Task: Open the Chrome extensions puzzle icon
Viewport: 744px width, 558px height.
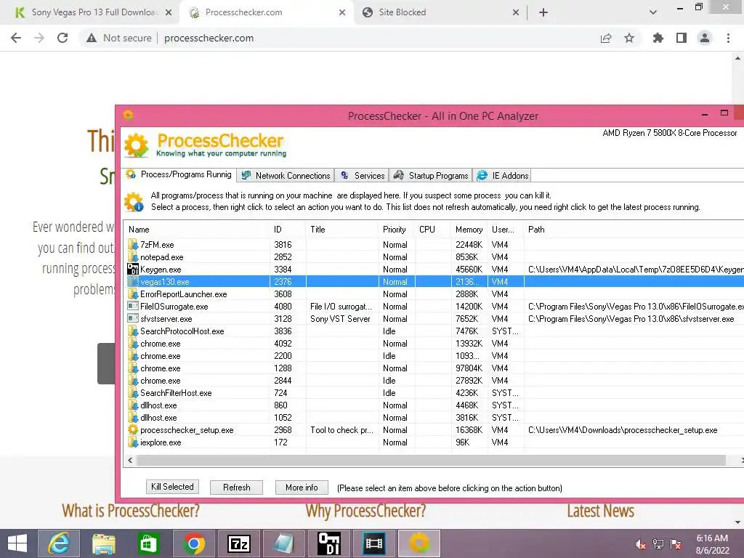Action: click(x=658, y=38)
